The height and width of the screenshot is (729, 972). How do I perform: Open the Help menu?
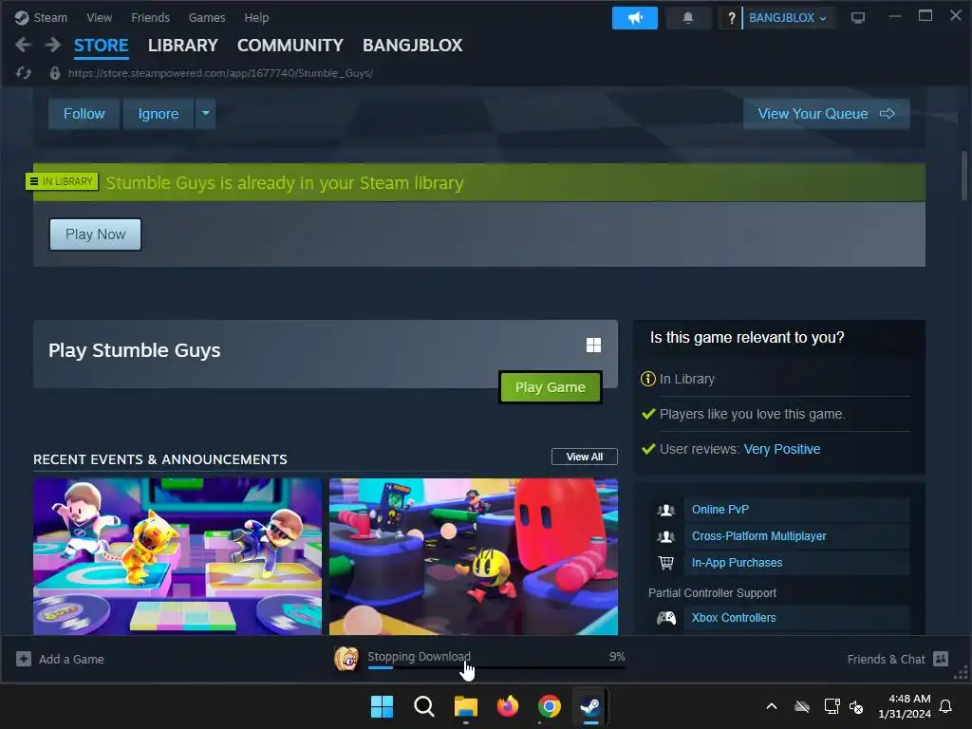click(256, 17)
